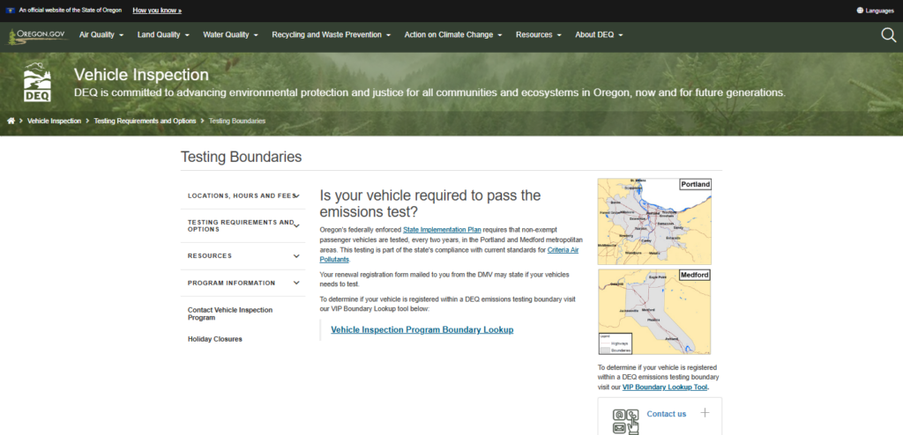Screen dimensions: 903x435
Task: Expand Testing Requirements and Options sidebar section
Action: point(297,226)
